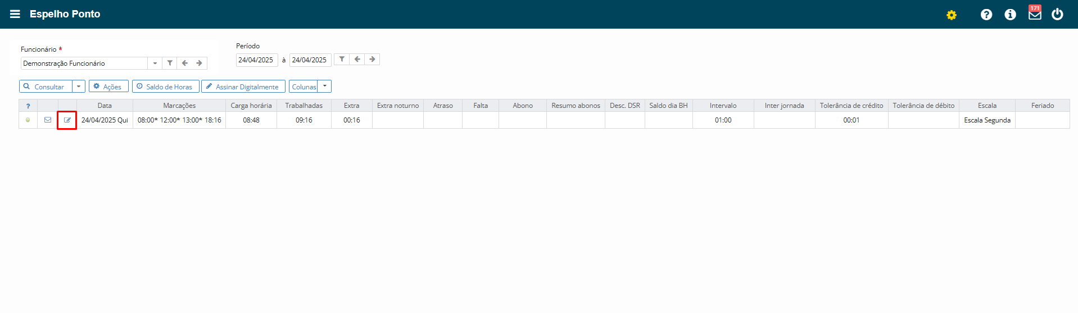
Task: Click the Abono column header
Action: pos(523,106)
